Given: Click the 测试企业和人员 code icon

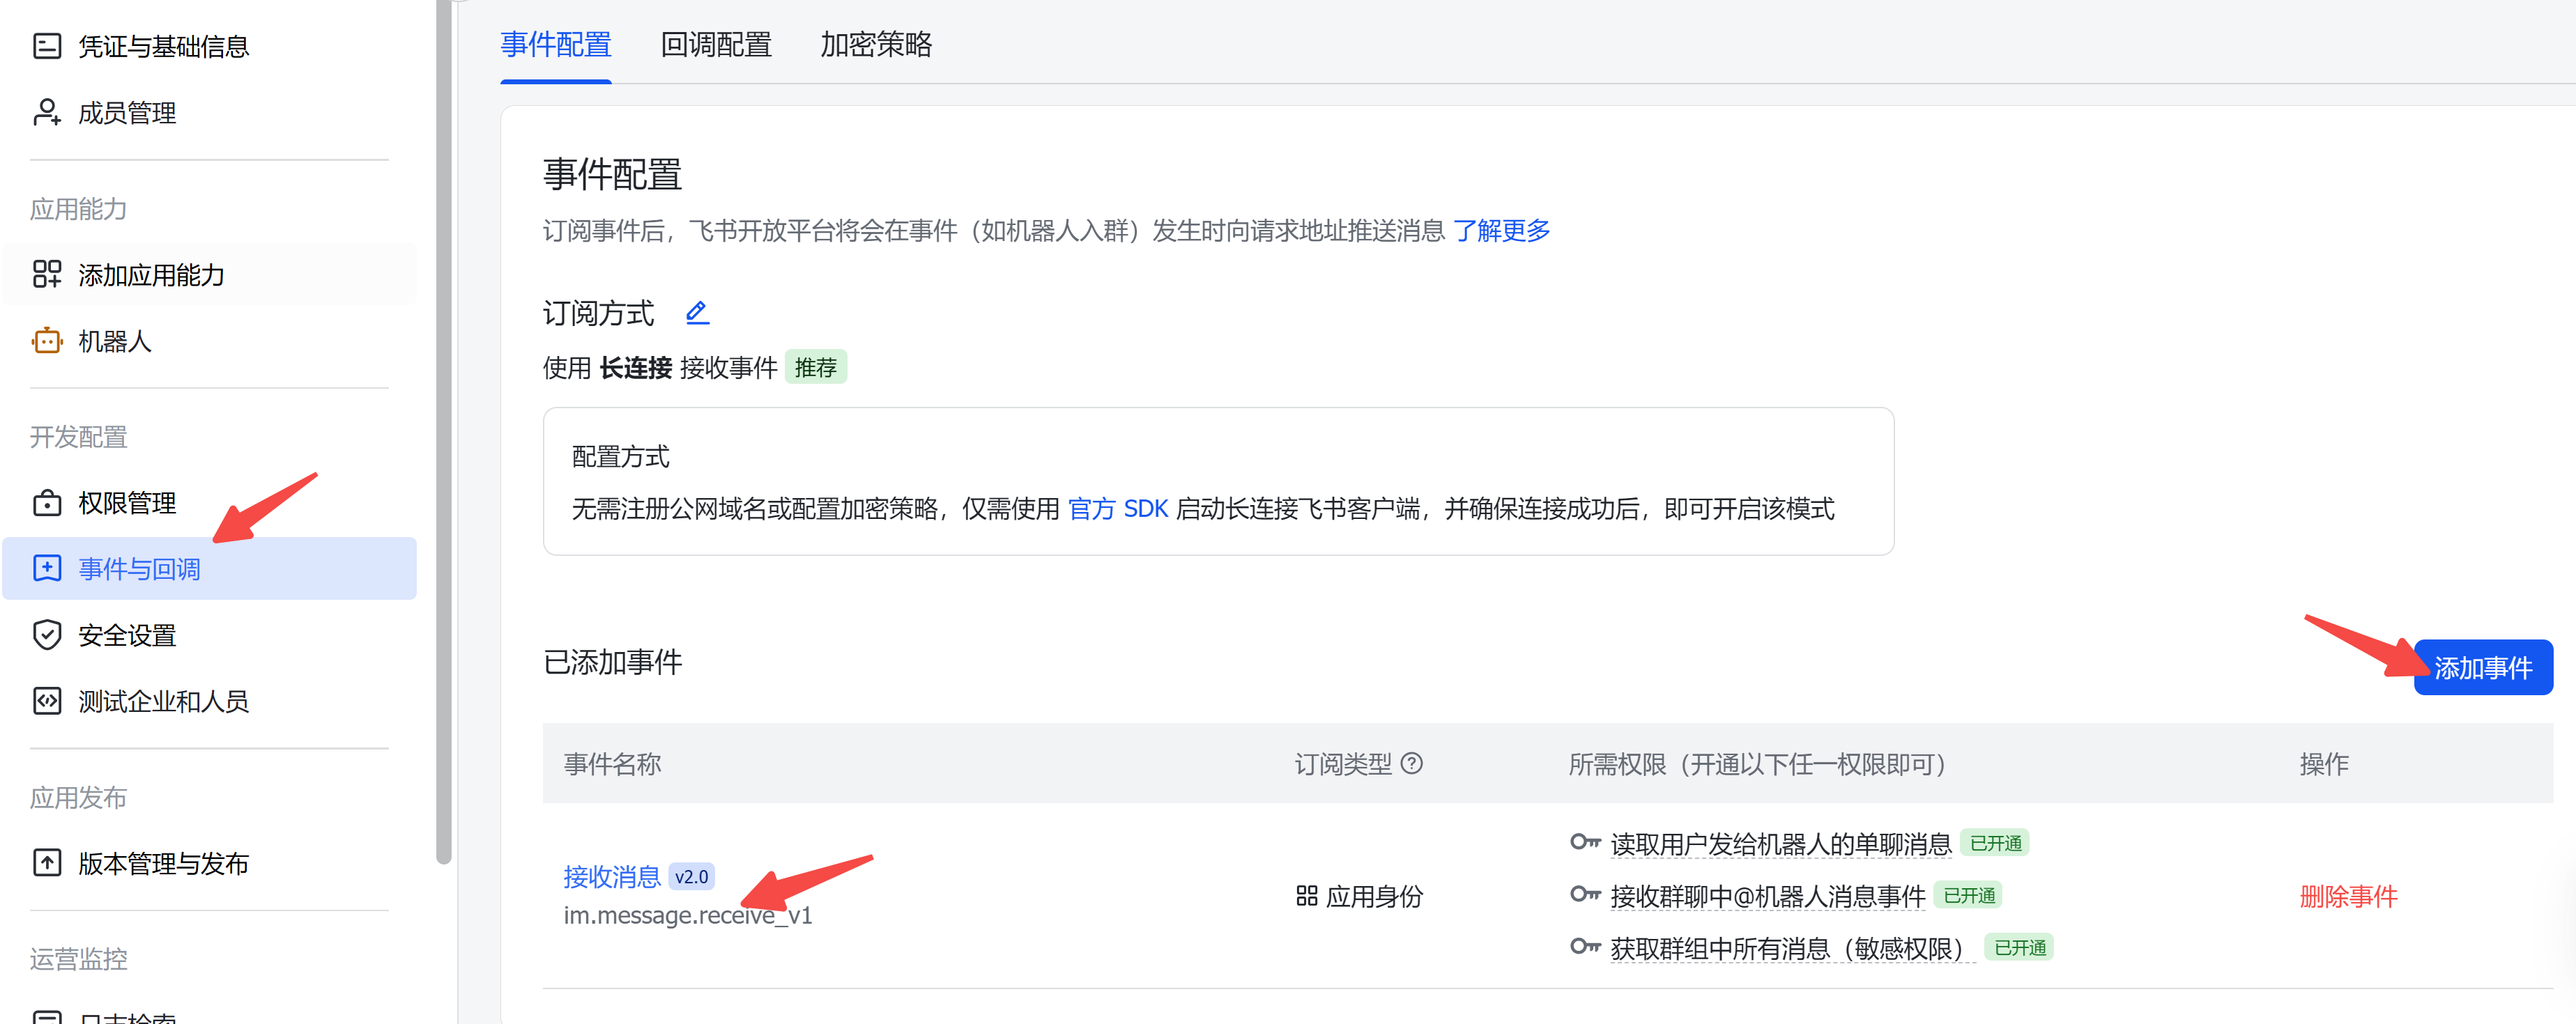Looking at the screenshot, I should pos(47,701).
